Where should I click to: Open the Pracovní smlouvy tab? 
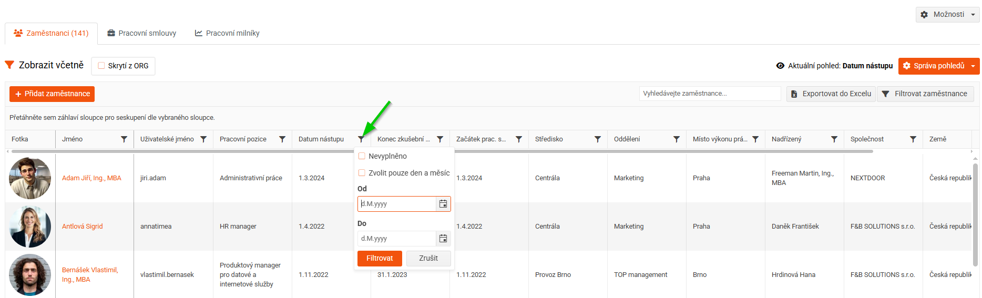142,33
